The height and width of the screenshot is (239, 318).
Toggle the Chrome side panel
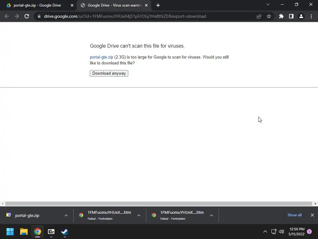coord(291,16)
